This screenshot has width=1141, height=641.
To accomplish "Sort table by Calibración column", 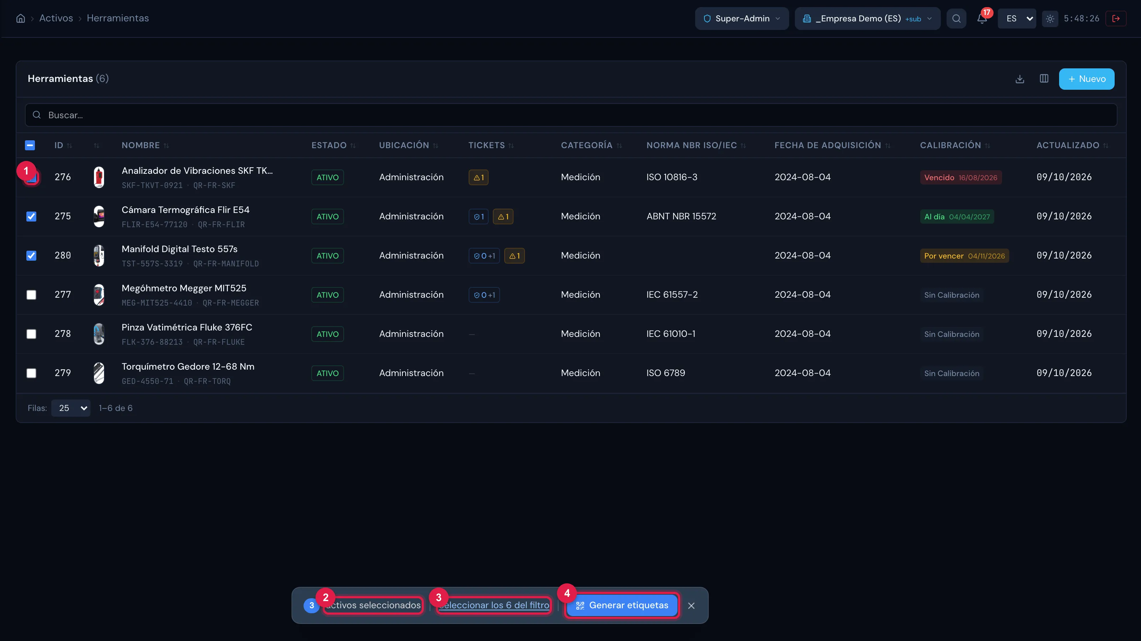I will click(954, 145).
